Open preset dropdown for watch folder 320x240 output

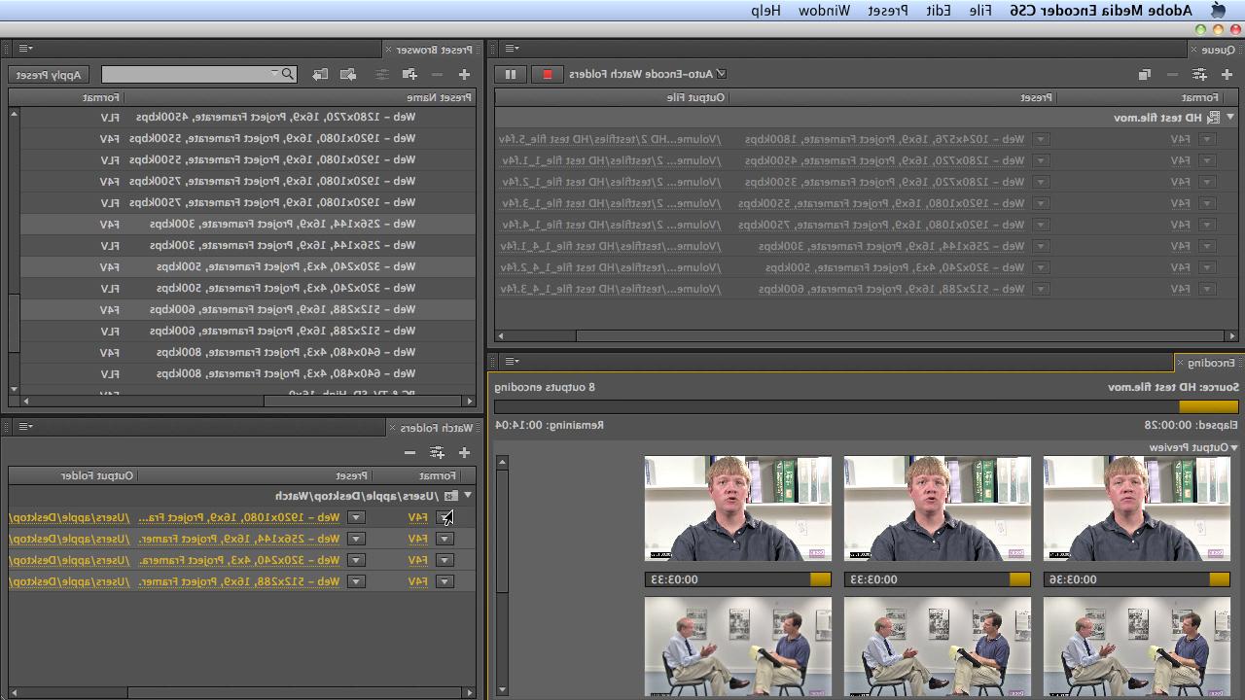coord(356,560)
